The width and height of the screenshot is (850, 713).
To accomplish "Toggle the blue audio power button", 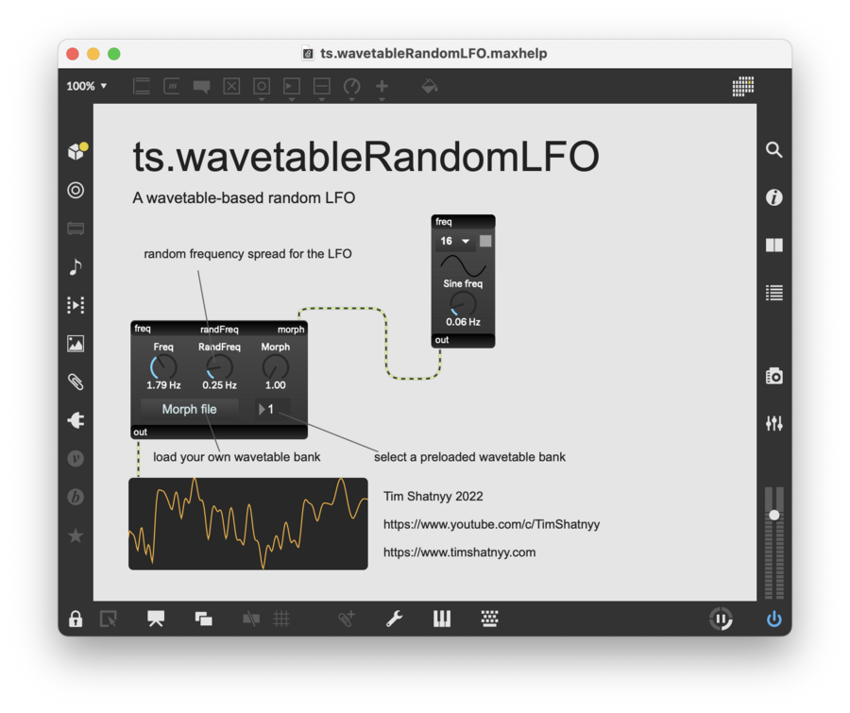I will (x=774, y=619).
